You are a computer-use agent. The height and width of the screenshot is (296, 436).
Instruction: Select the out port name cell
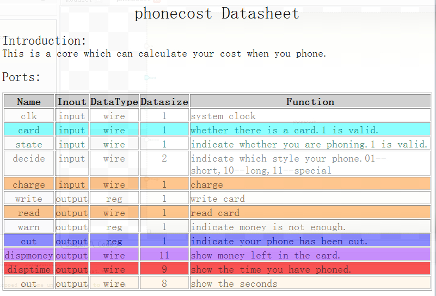click(x=29, y=283)
